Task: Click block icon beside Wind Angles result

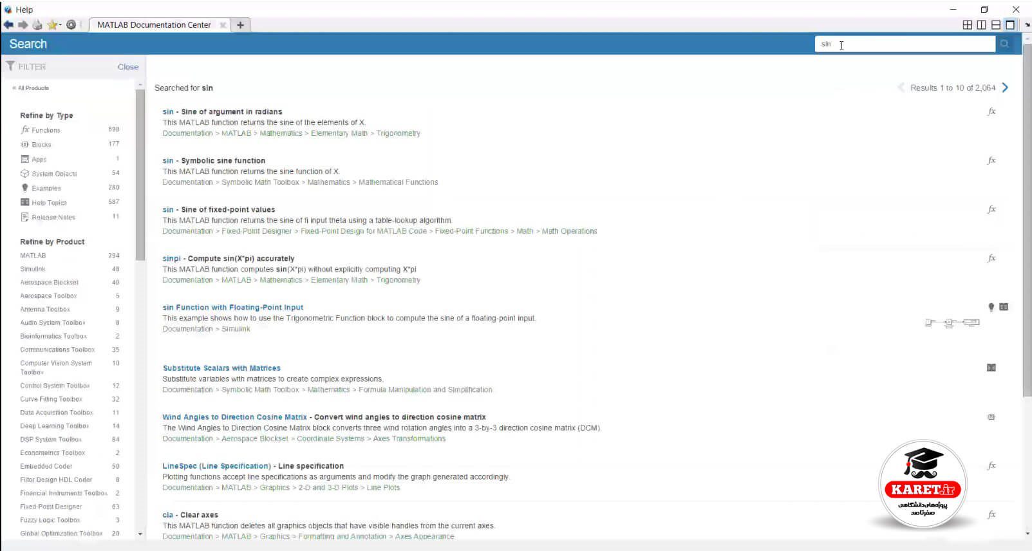Action: click(x=991, y=417)
